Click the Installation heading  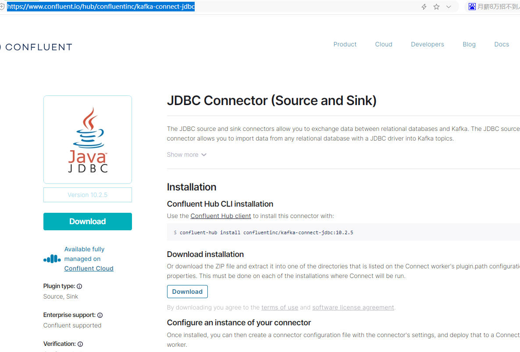tap(191, 187)
